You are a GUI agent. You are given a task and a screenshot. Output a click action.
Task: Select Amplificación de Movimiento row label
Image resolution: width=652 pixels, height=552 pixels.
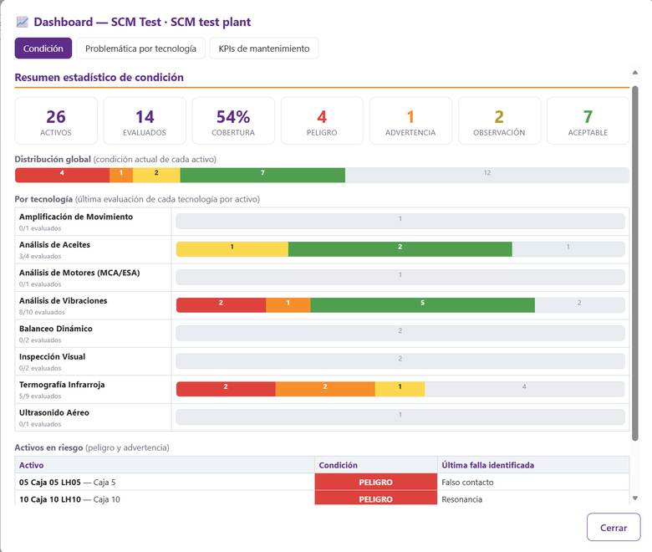tap(76, 217)
